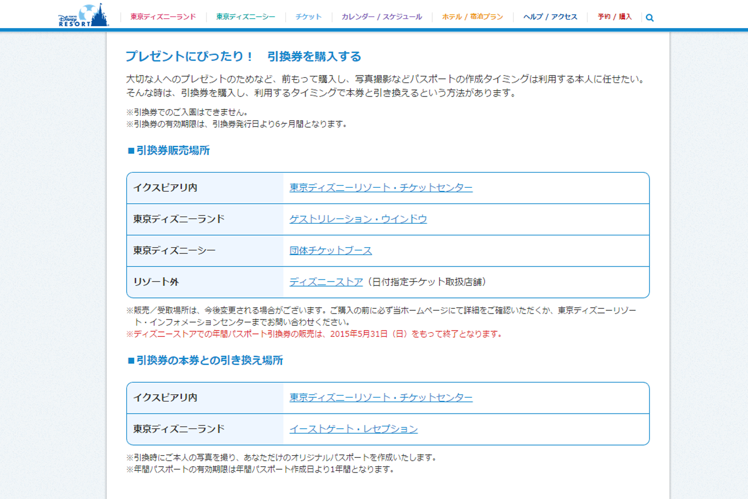Open 団体チケットブース link
Image resolution: width=748 pixels, height=499 pixels.
[331, 250]
